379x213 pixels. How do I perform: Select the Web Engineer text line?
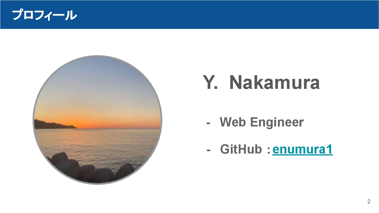(261, 122)
